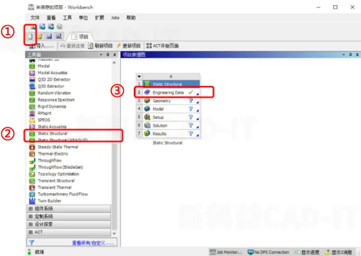Click the save-as icon beside save
This screenshot has width=361, height=256.
coord(59,36)
